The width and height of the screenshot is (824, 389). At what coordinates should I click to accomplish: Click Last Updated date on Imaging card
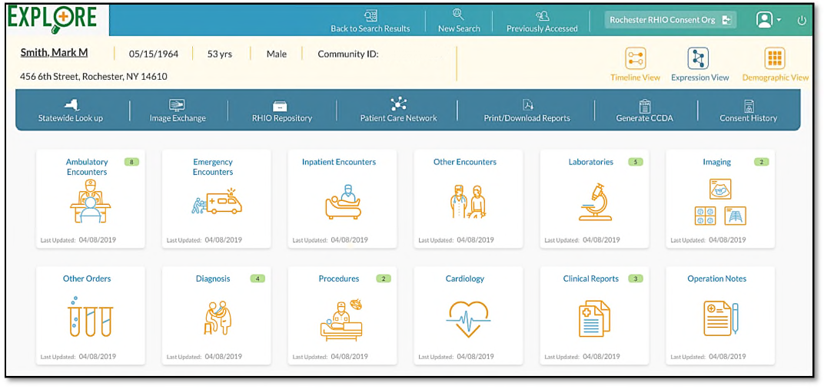(727, 240)
